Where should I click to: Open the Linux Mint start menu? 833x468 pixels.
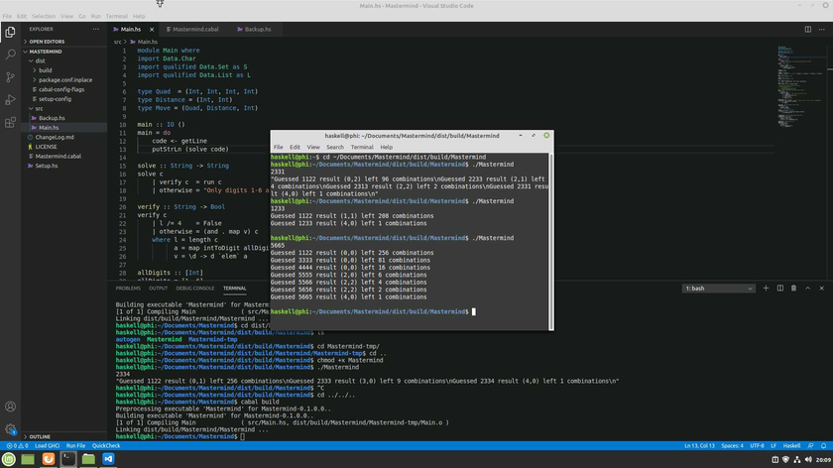(x=9, y=459)
